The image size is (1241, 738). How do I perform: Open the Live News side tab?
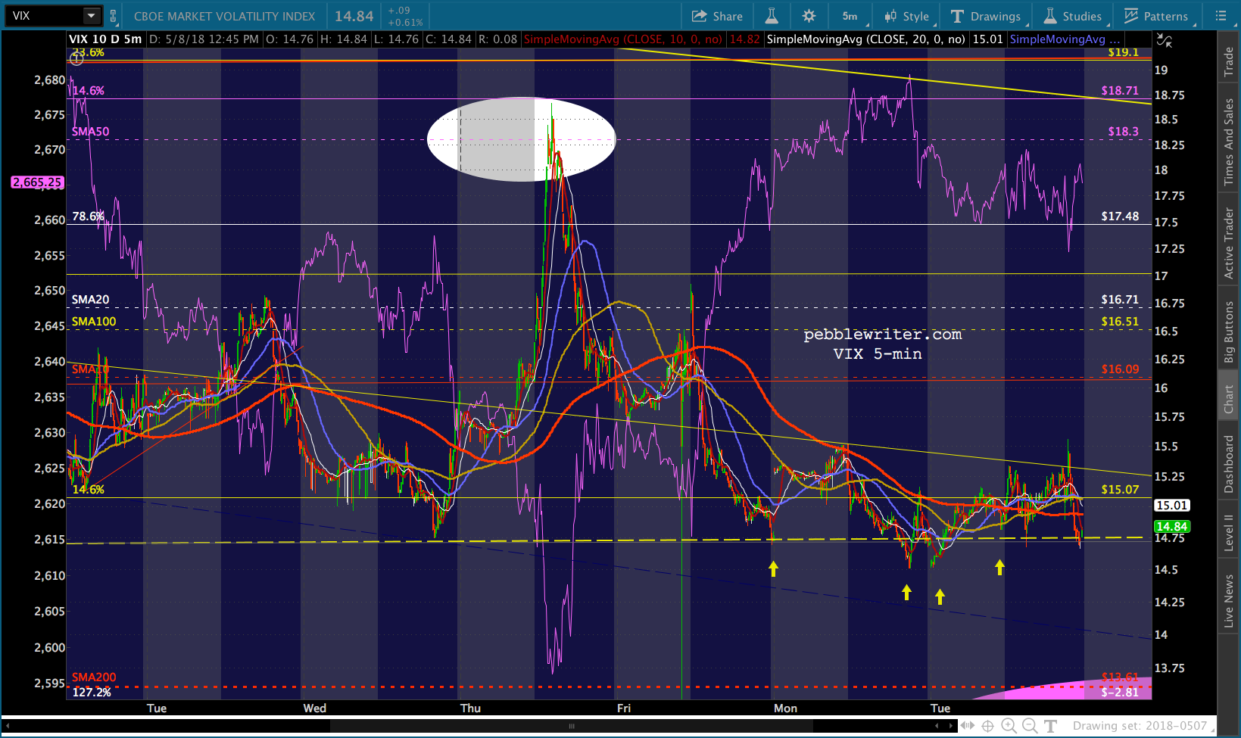1229,599
